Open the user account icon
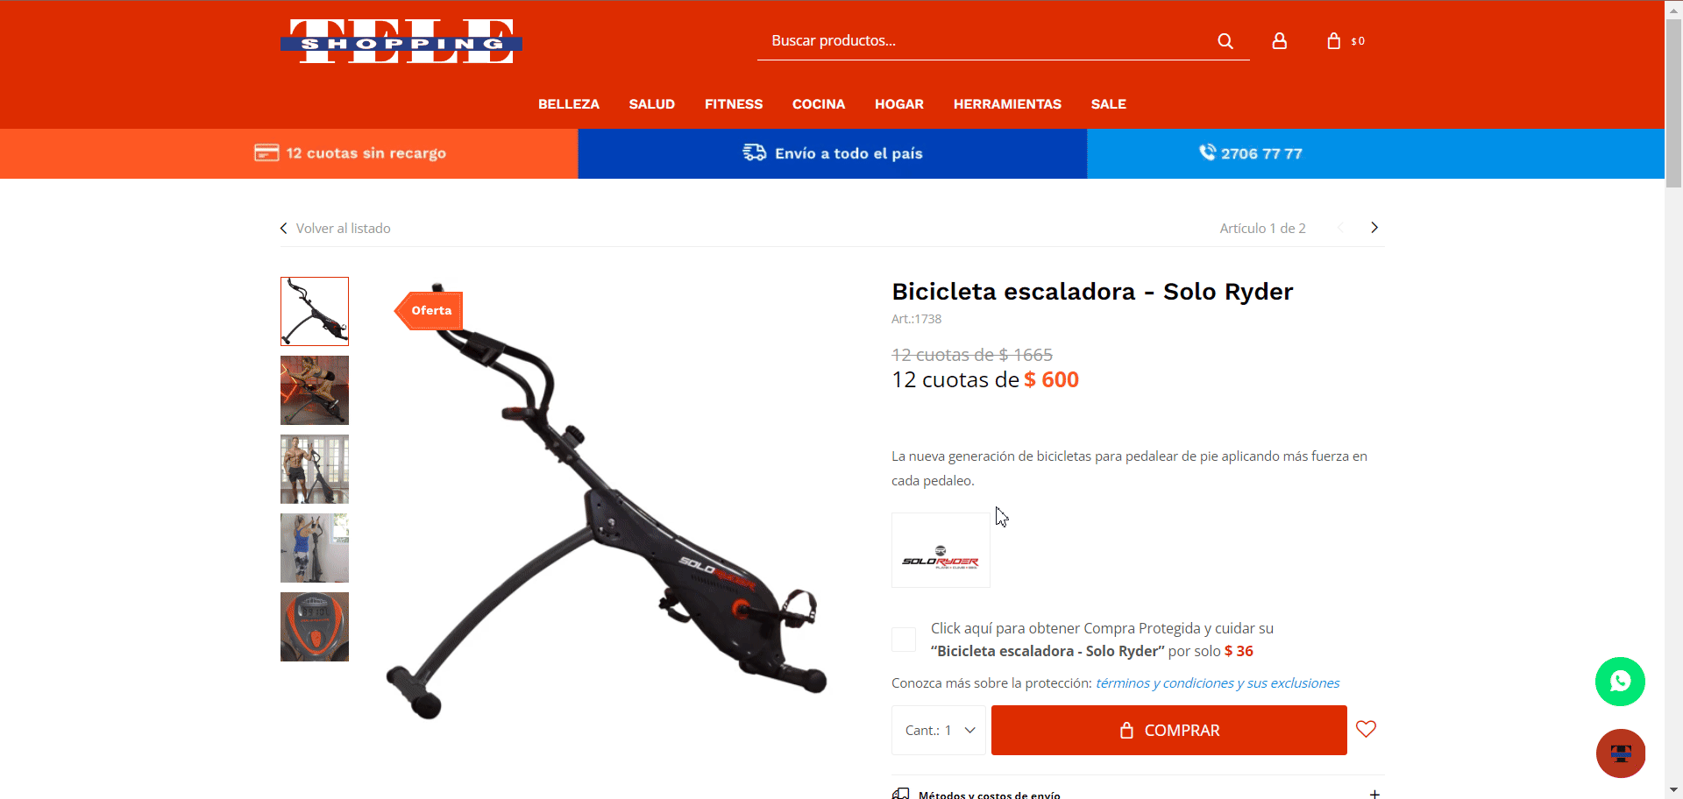Screen dimensions: 1683x799 (x=1280, y=41)
